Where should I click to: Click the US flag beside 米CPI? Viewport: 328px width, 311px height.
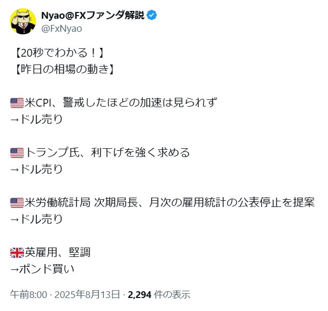17,103
